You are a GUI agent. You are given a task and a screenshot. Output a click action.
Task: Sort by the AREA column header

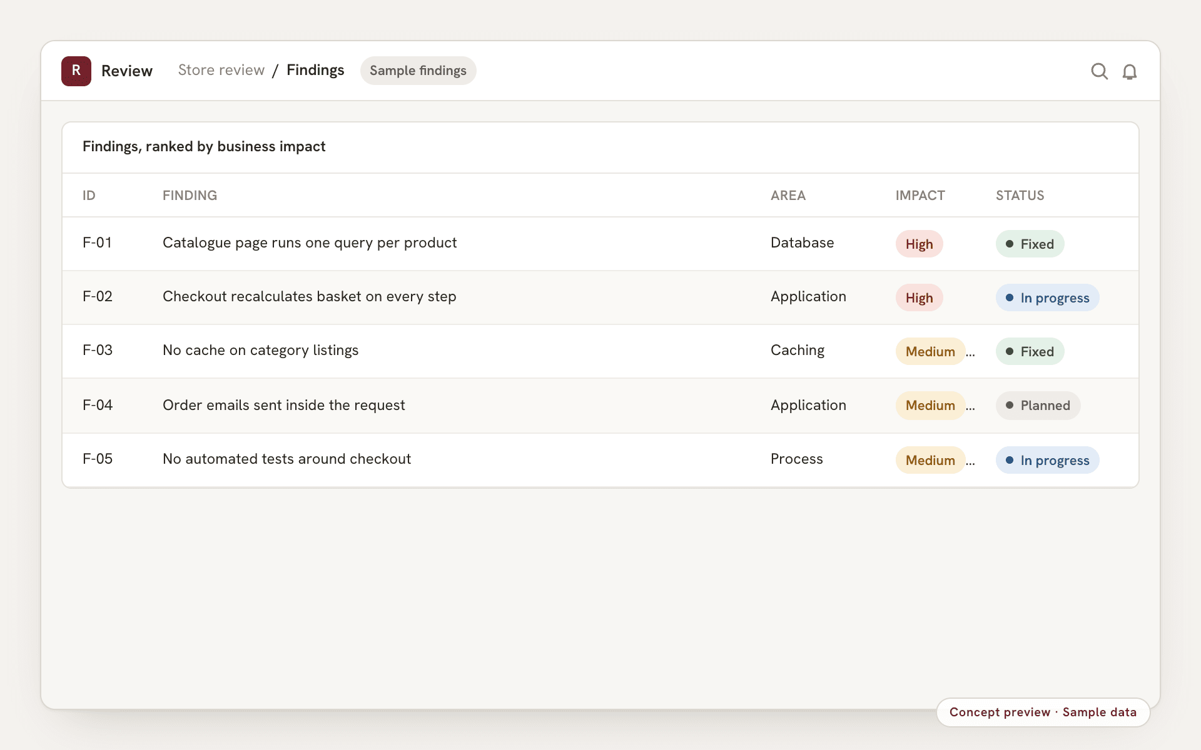[788, 196]
